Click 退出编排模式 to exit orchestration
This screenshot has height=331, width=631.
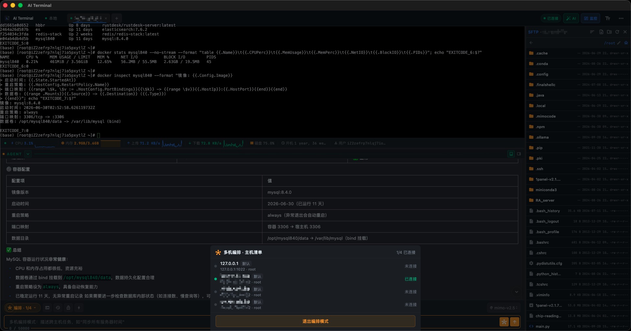[315, 321]
